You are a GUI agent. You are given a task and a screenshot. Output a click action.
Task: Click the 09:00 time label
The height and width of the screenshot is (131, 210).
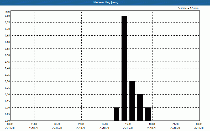pos(81,124)
